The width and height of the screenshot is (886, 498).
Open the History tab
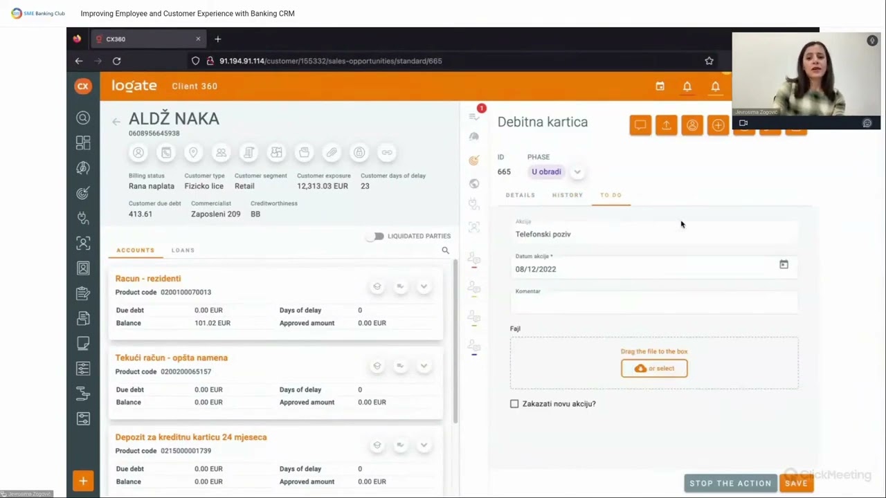568,195
